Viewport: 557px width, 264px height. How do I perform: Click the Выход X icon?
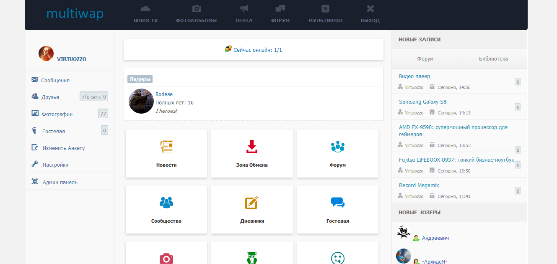click(370, 9)
